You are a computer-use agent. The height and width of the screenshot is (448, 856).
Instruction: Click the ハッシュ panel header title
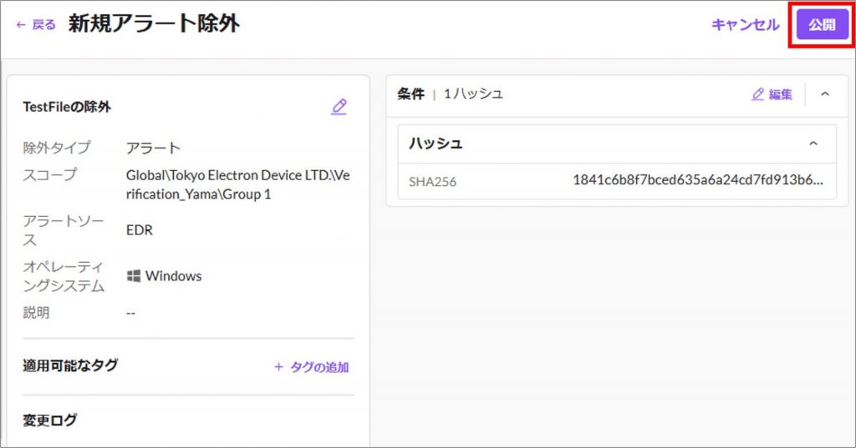click(x=436, y=143)
